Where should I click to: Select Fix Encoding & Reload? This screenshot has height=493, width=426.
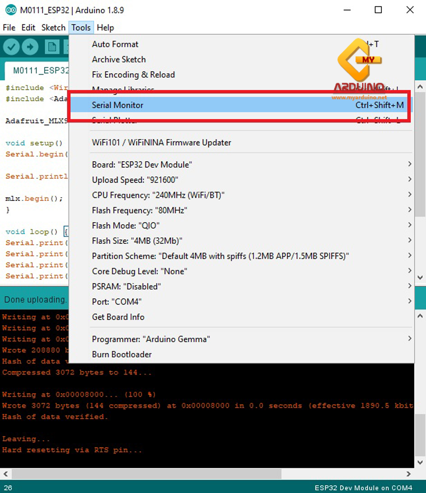click(241, 75)
